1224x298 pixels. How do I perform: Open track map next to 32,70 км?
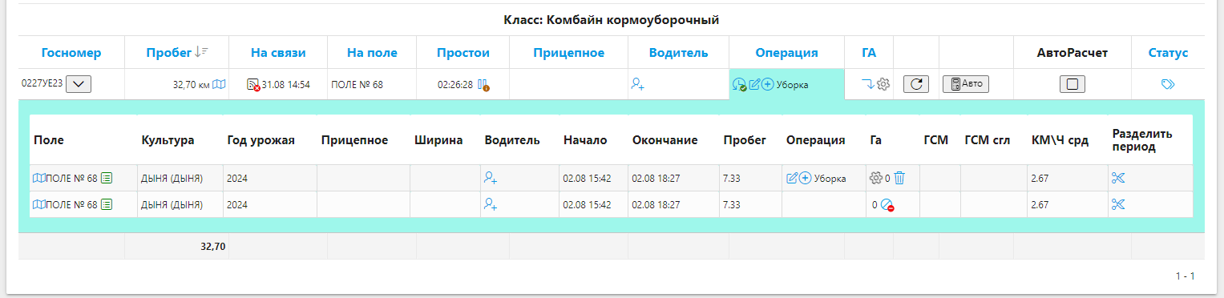click(219, 84)
